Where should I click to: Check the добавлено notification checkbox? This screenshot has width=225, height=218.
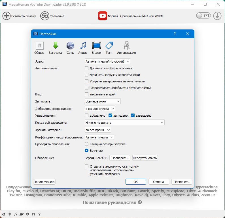tap(86, 116)
